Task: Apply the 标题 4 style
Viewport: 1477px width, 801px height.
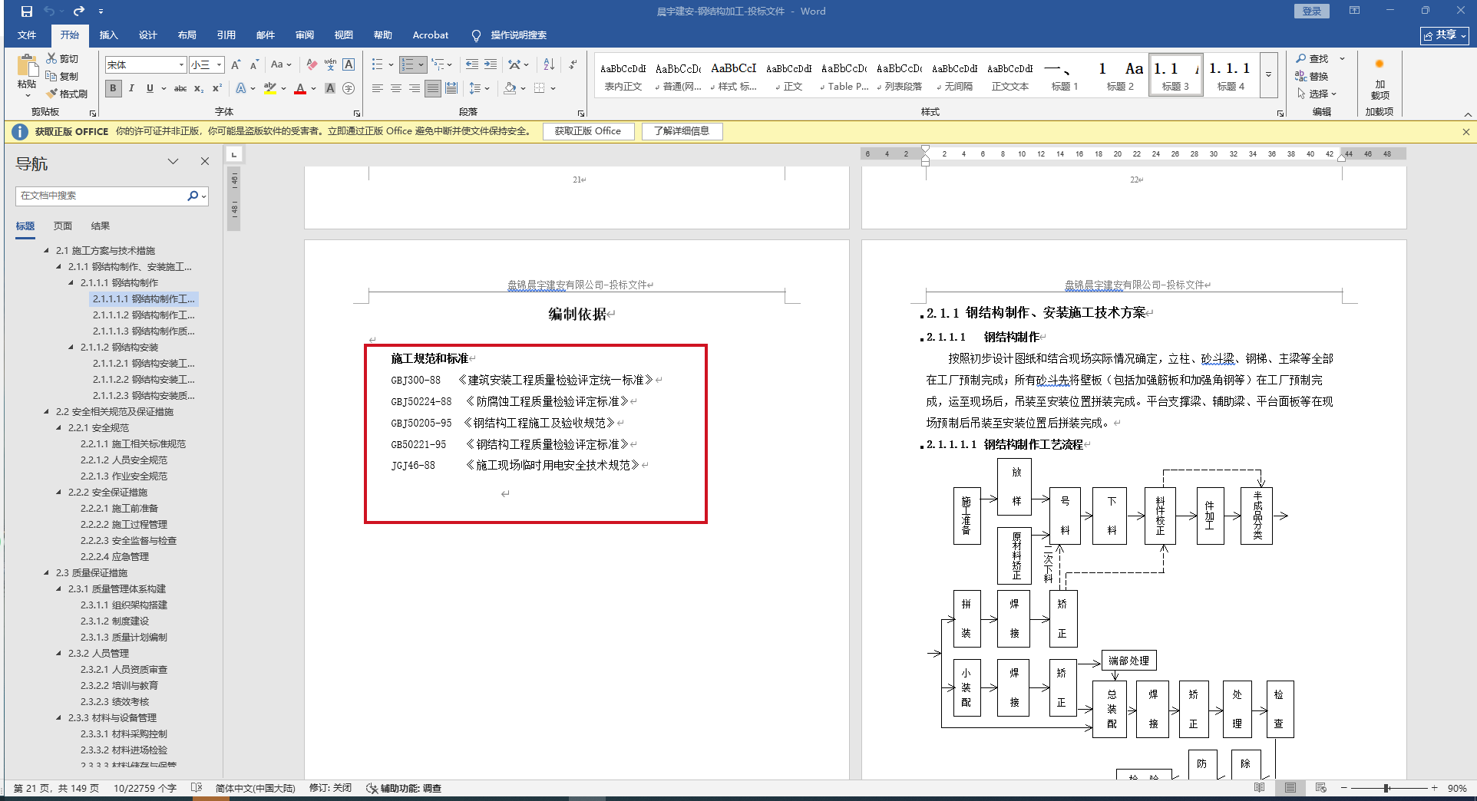Action: 1231,75
